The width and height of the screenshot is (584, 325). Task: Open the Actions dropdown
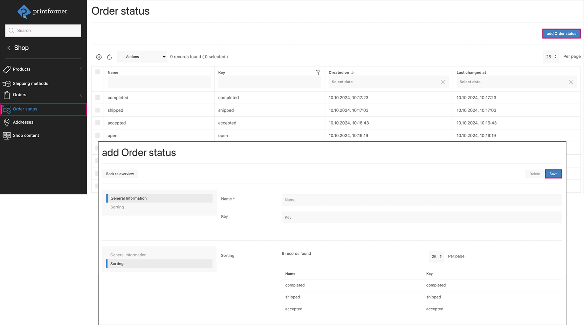click(142, 57)
